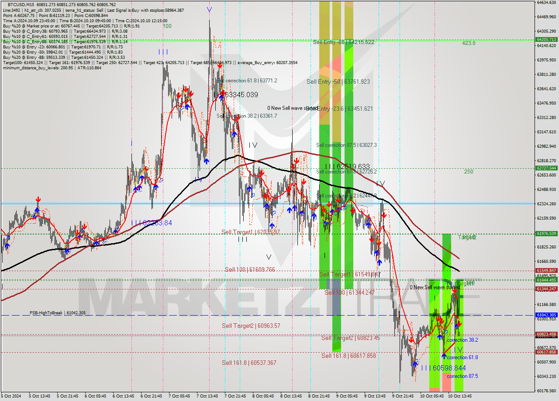Select the red 60823.458 price axis label
The width and height of the screenshot is (559, 401).
click(546, 334)
